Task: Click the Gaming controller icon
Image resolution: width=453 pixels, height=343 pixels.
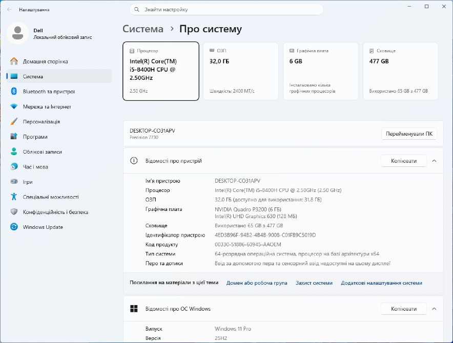Action: pyautogui.click(x=14, y=182)
